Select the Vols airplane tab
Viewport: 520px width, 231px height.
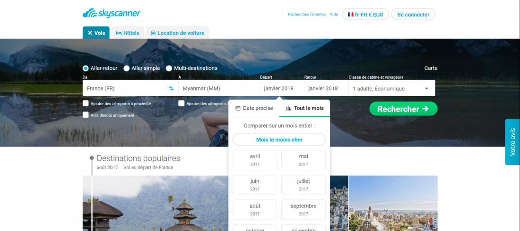(96, 33)
